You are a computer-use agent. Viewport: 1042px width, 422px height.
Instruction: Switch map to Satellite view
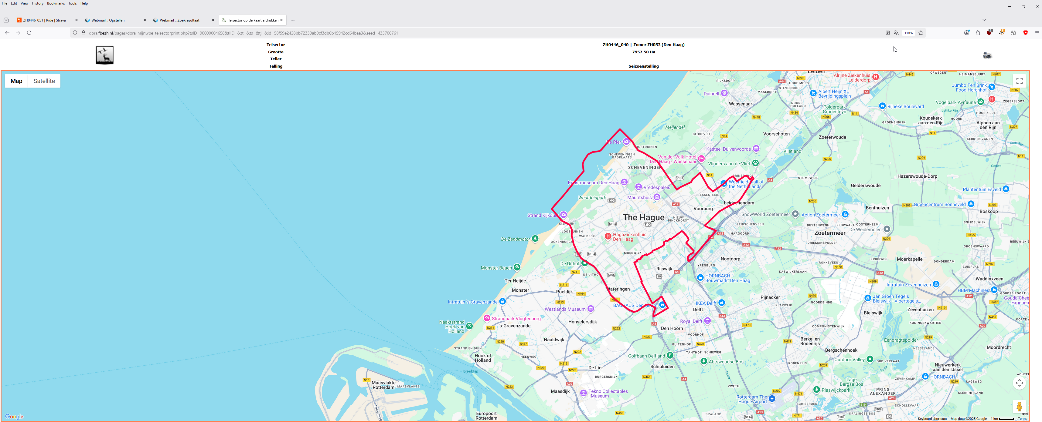pyautogui.click(x=44, y=81)
